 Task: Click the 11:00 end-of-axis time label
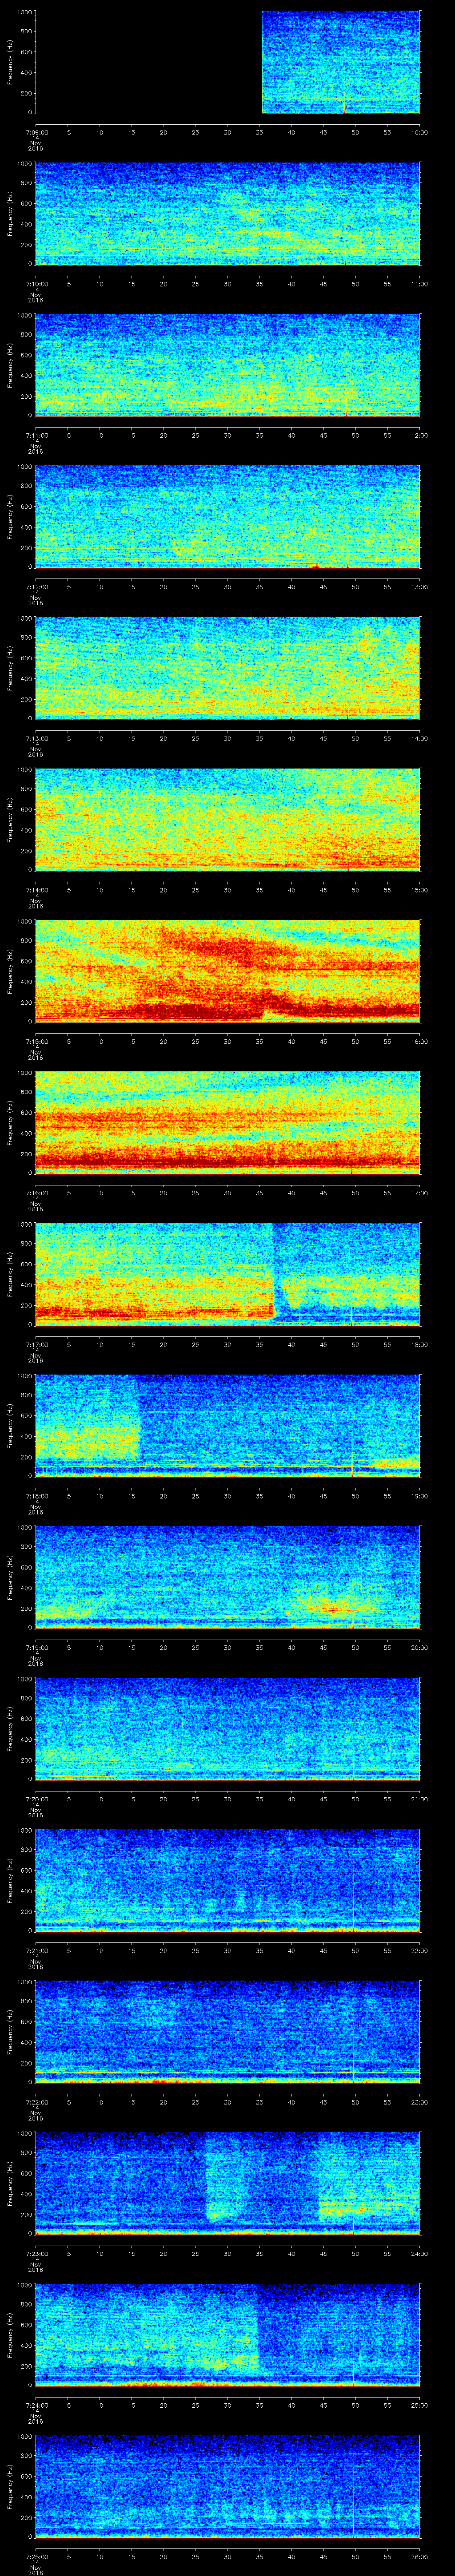(x=420, y=284)
